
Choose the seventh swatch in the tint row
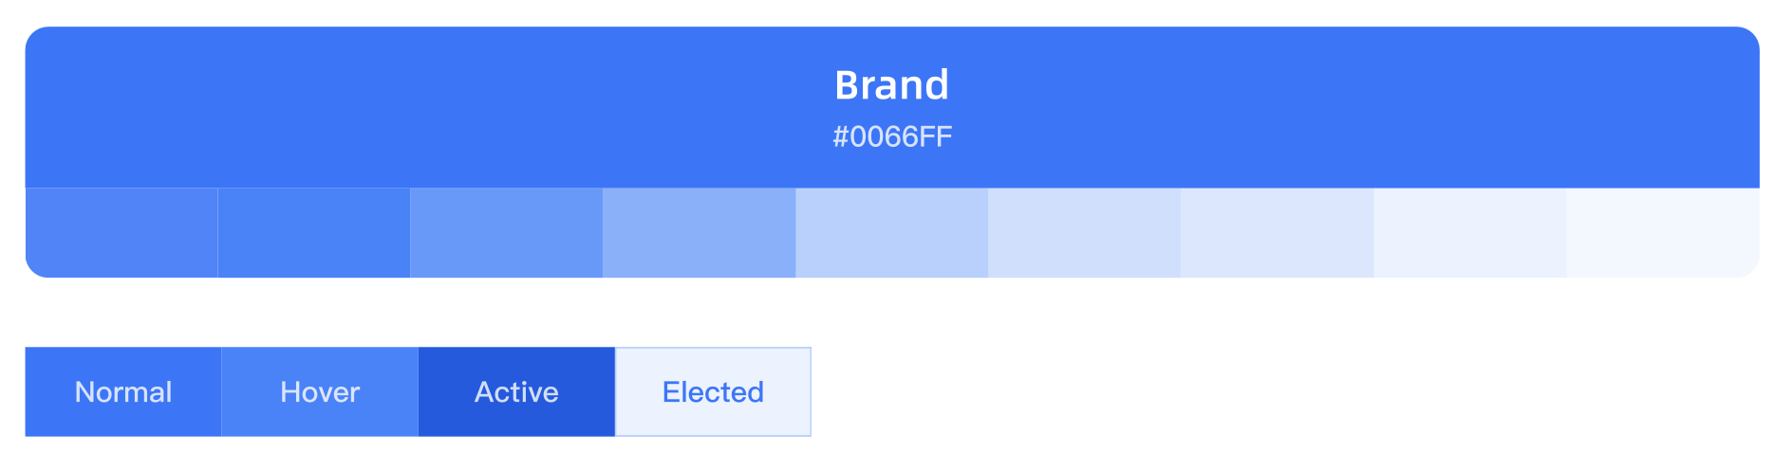[x=1278, y=232]
